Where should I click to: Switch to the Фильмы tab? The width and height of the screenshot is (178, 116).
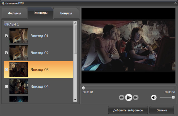pyautogui.click(x=15, y=13)
